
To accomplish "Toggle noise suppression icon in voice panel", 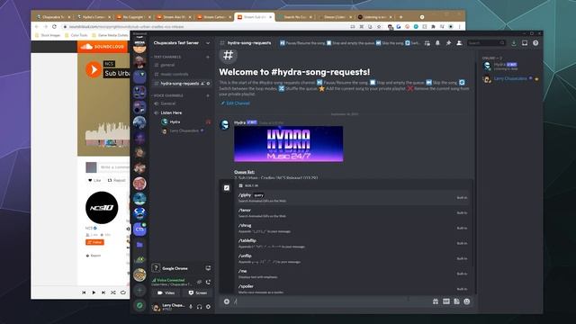I will tap(199, 282).
